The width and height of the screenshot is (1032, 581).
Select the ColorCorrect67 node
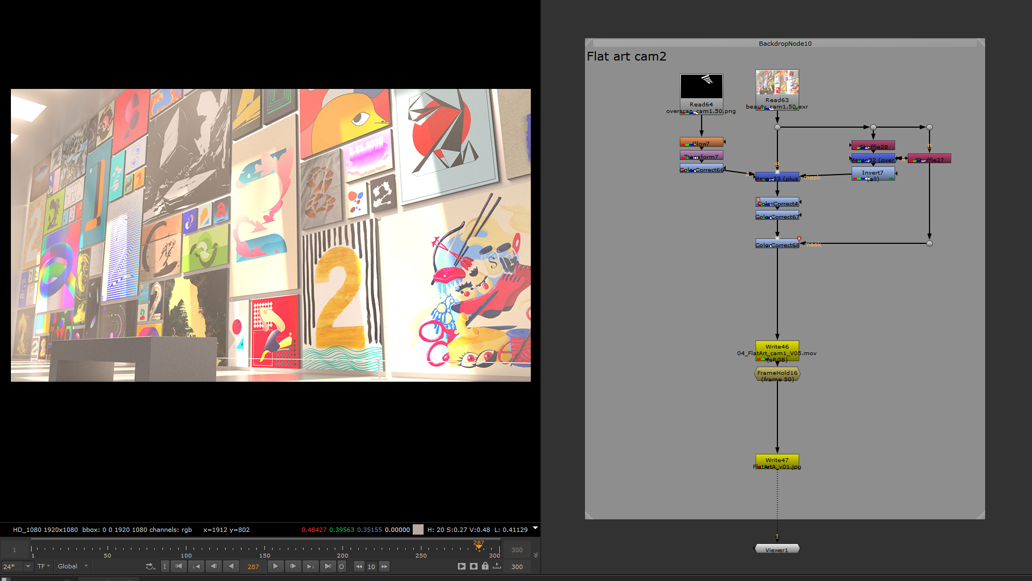[777, 215]
